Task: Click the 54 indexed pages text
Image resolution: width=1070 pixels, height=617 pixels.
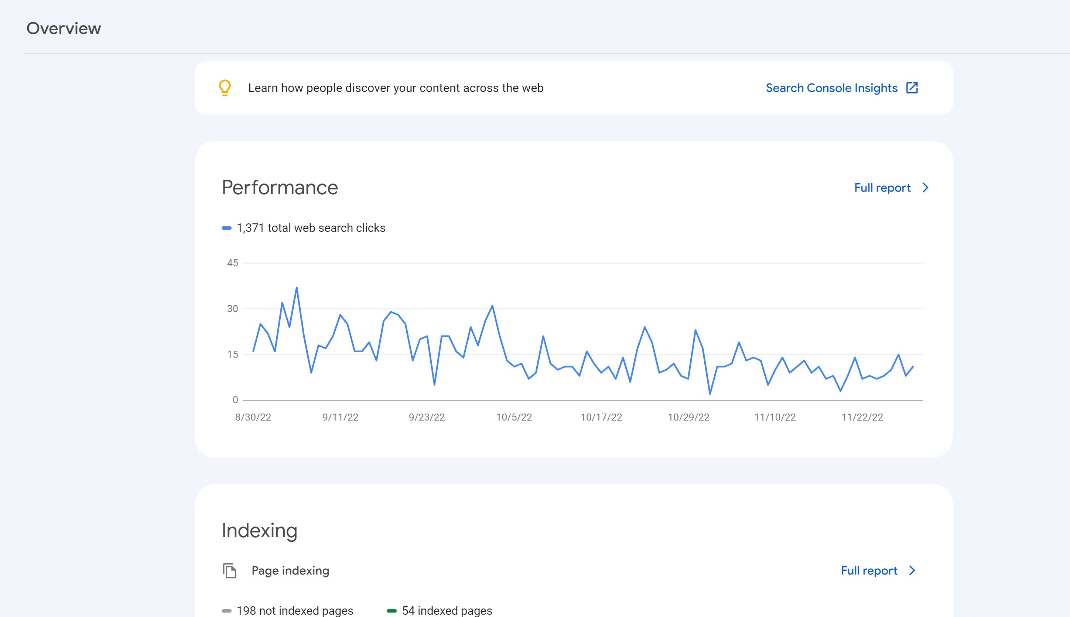Action: pyautogui.click(x=447, y=611)
